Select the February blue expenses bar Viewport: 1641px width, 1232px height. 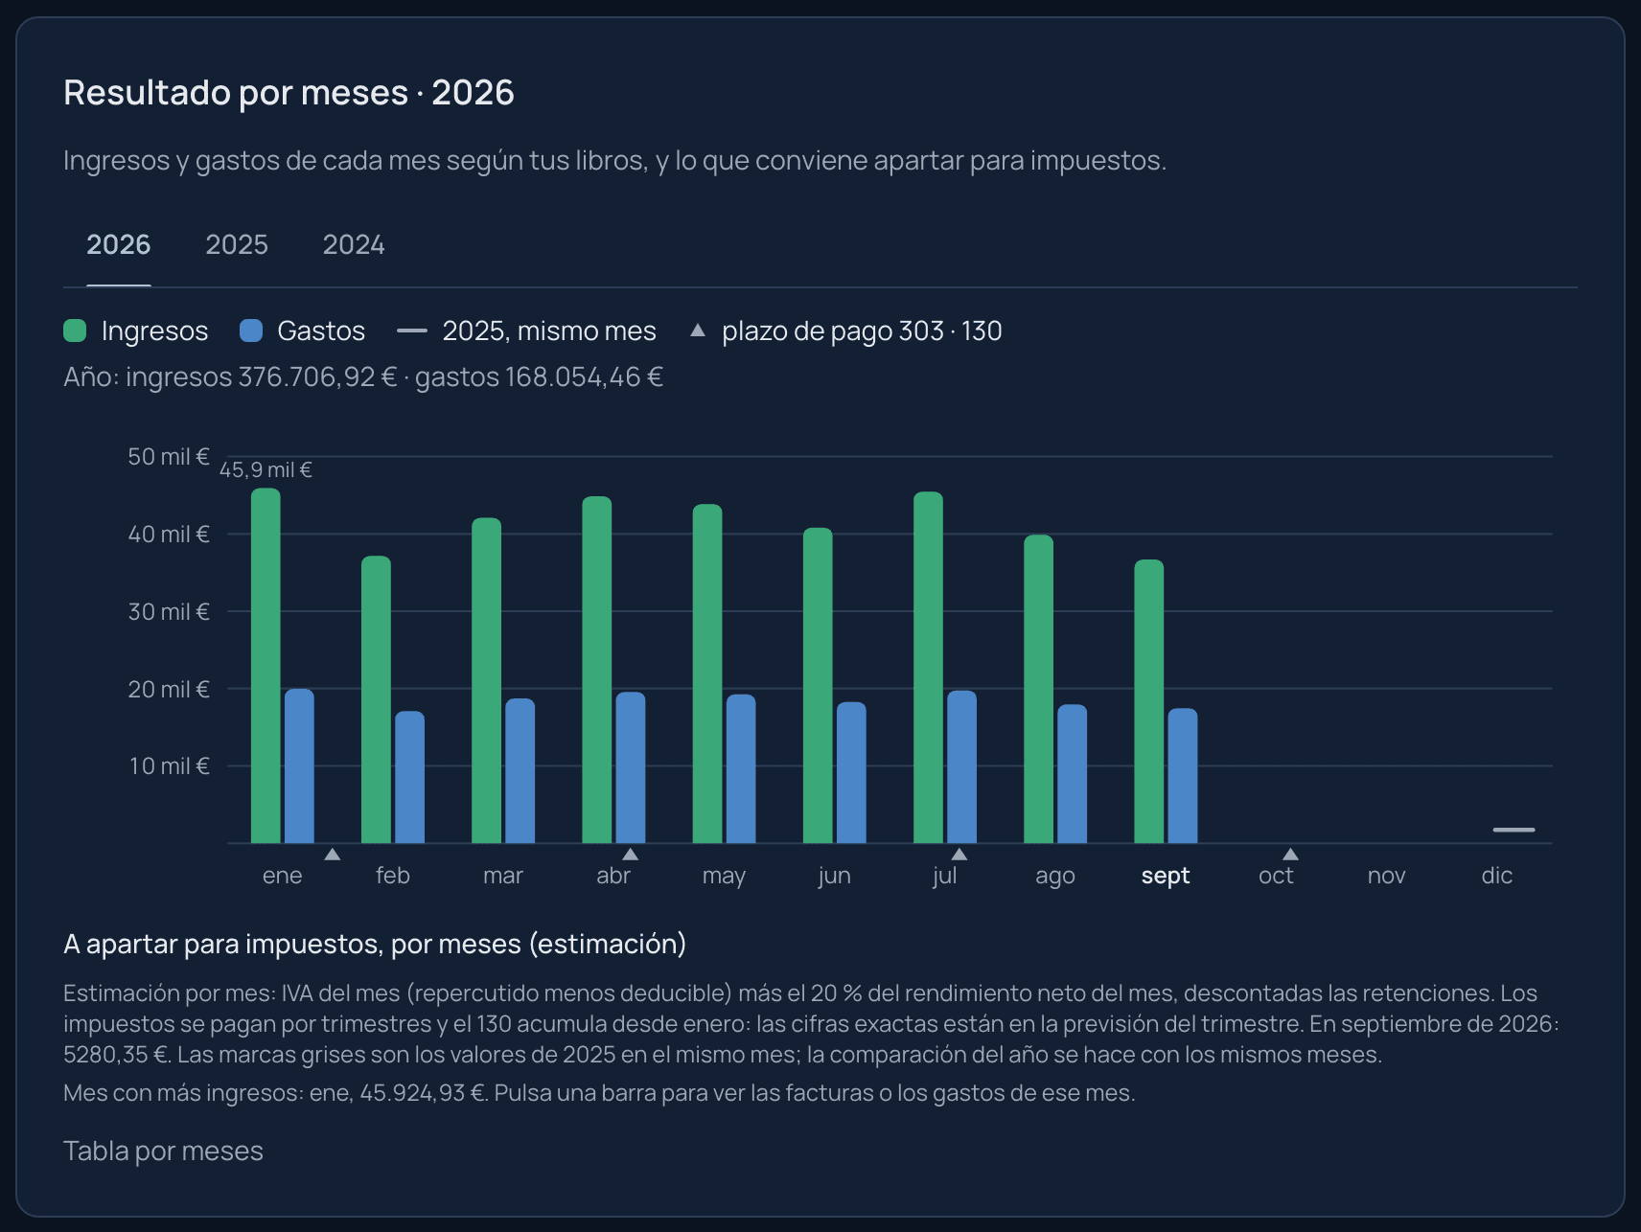[x=409, y=777]
